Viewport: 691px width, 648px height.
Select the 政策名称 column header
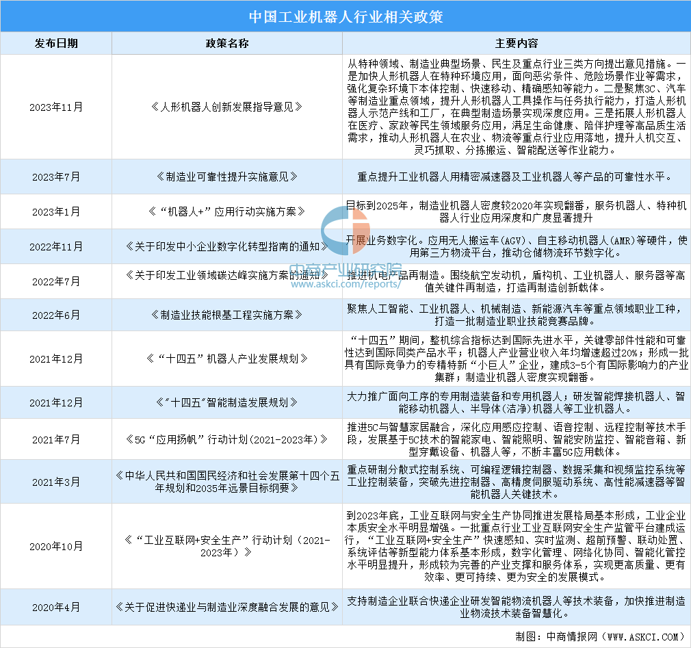(226, 43)
